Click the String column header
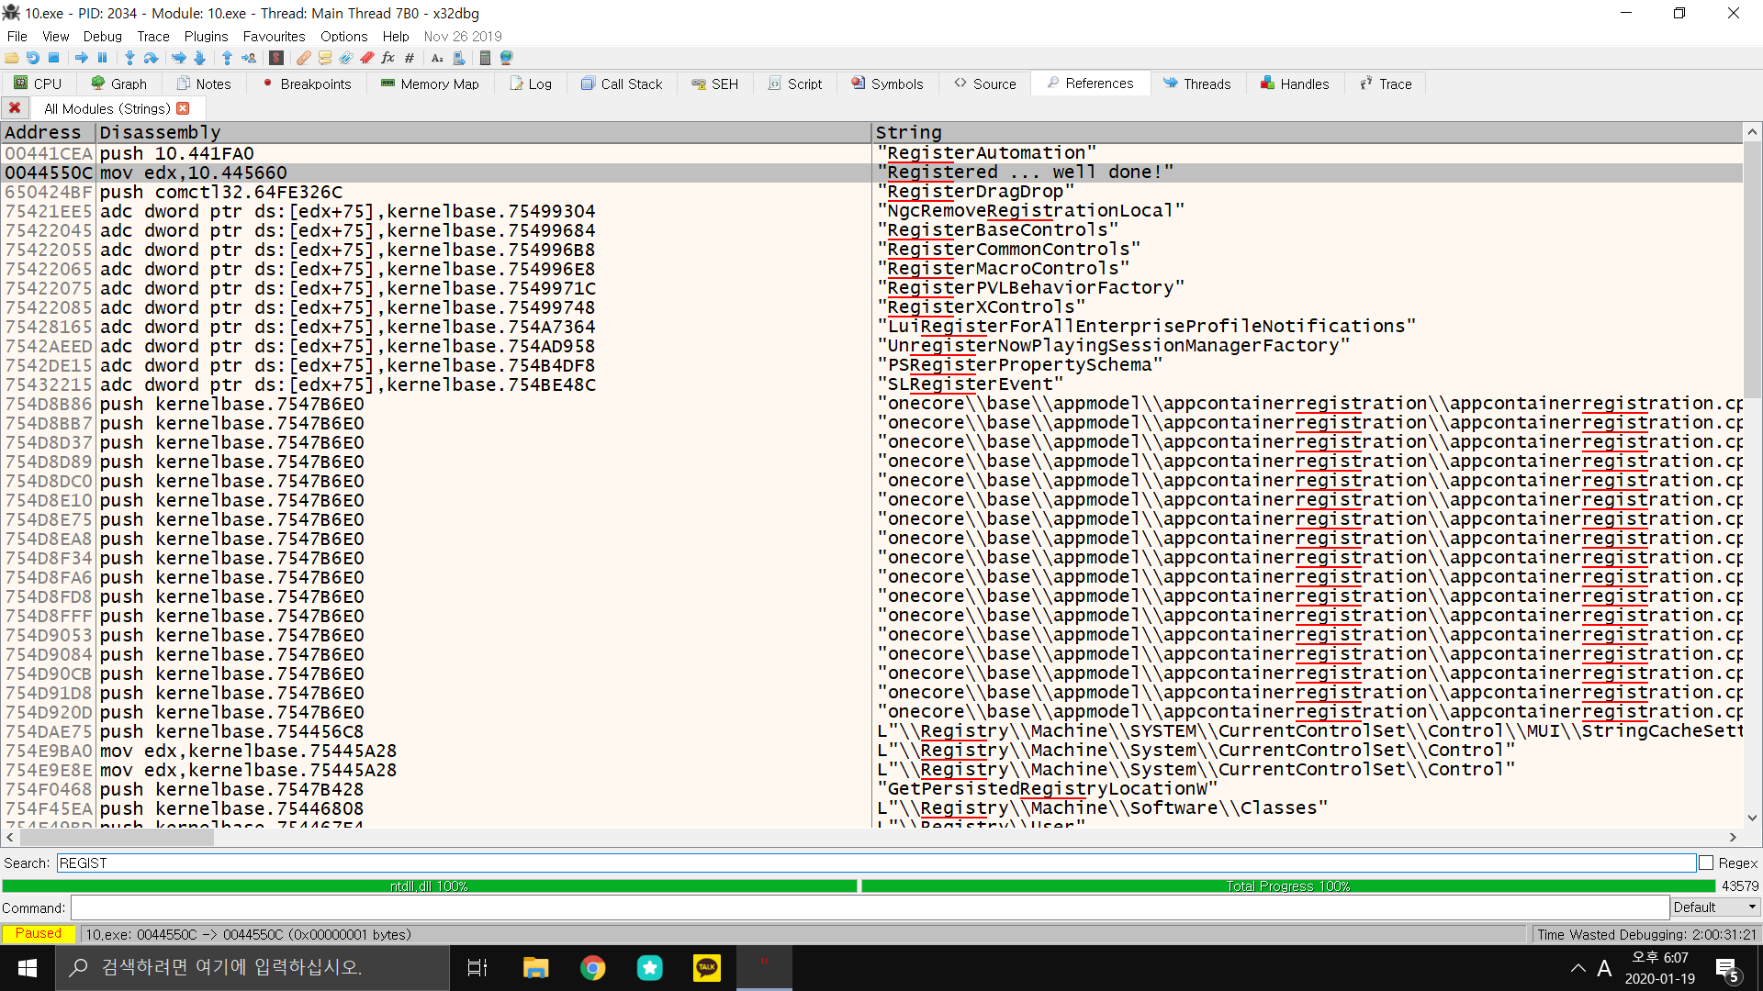Viewport: 1763px width, 991px height. (1307, 132)
